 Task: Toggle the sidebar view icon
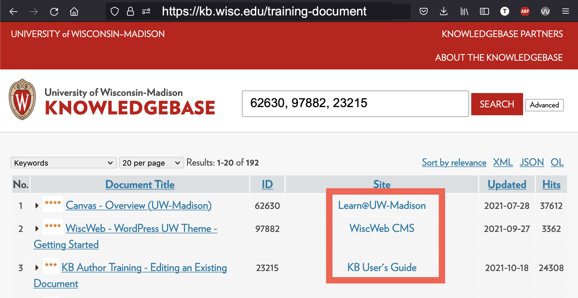click(484, 12)
